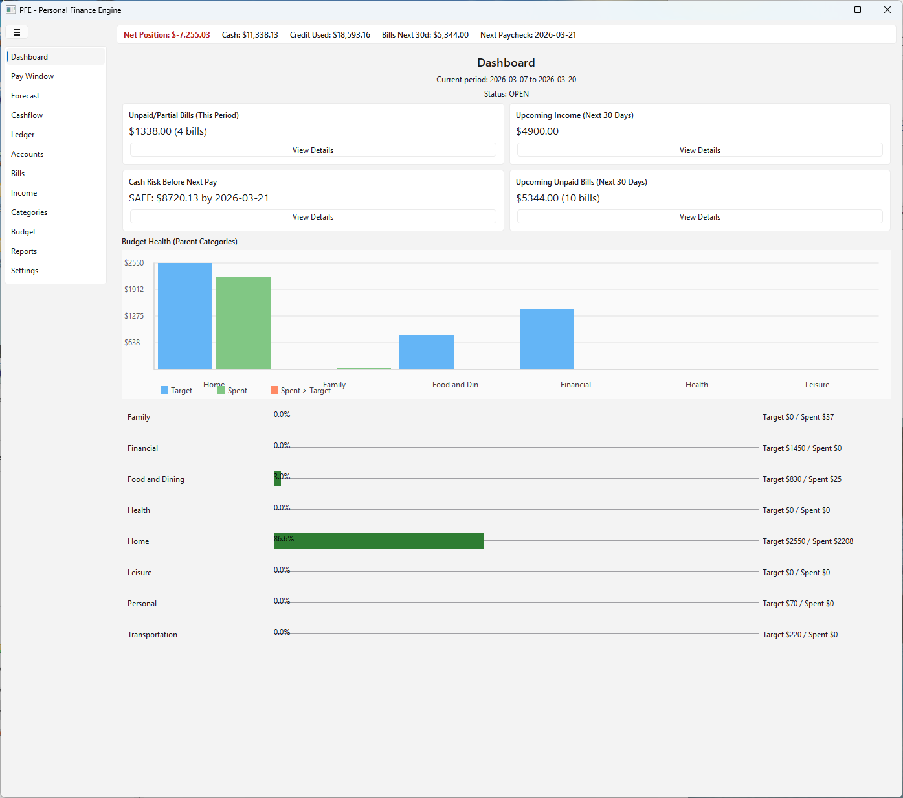View Details for Cash Risk Before Next Pay
903x798 pixels.
[x=313, y=216]
